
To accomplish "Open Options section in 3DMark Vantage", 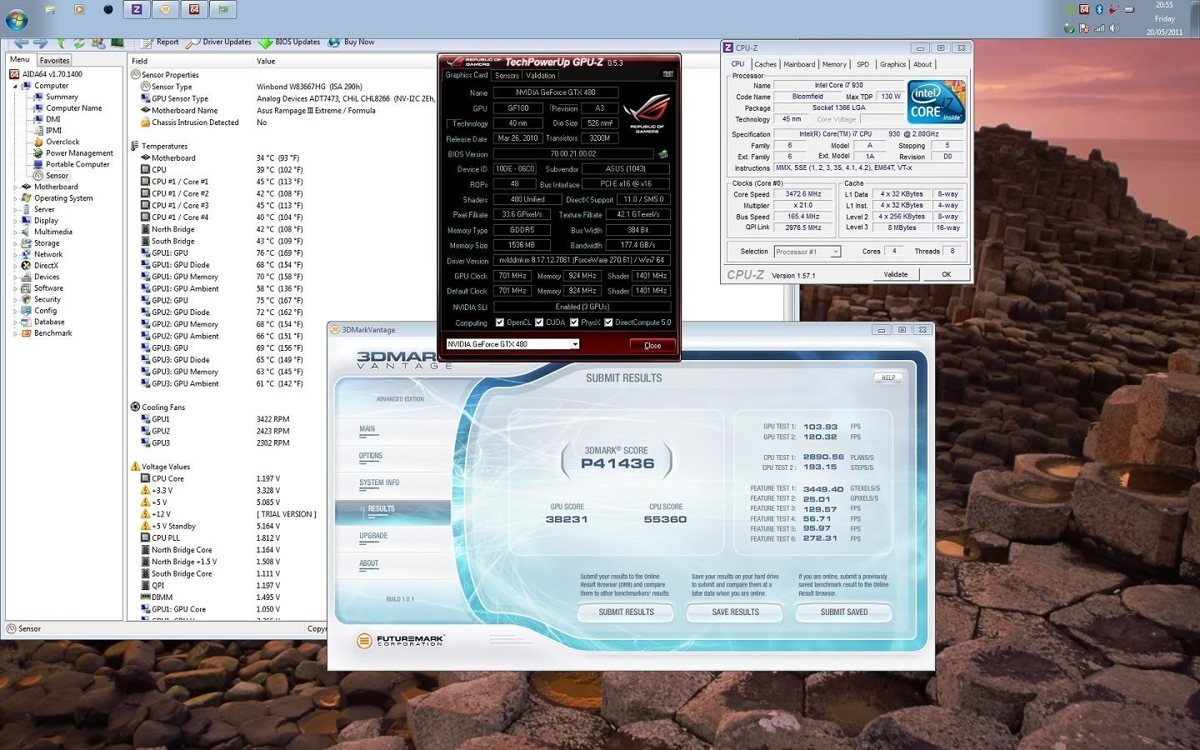I will (371, 456).
